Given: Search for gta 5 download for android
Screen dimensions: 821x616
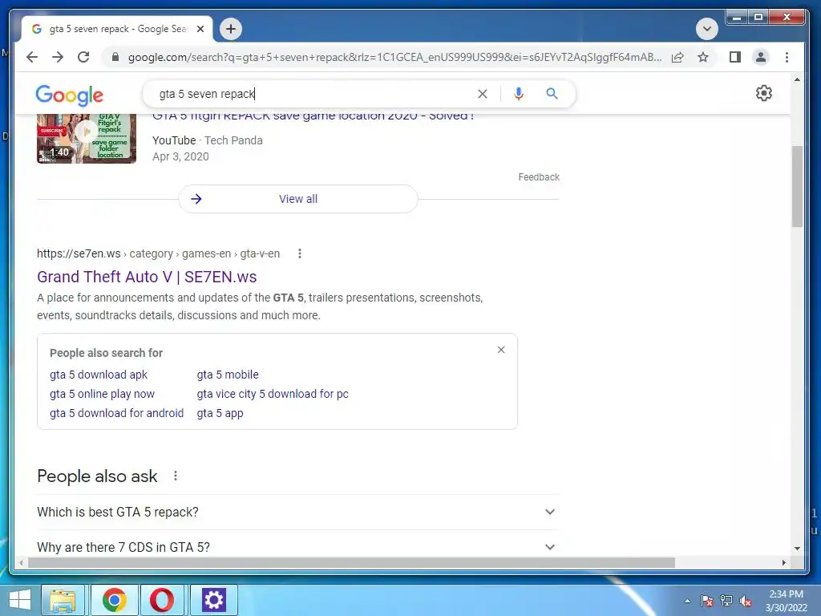Looking at the screenshot, I should pos(117,413).
